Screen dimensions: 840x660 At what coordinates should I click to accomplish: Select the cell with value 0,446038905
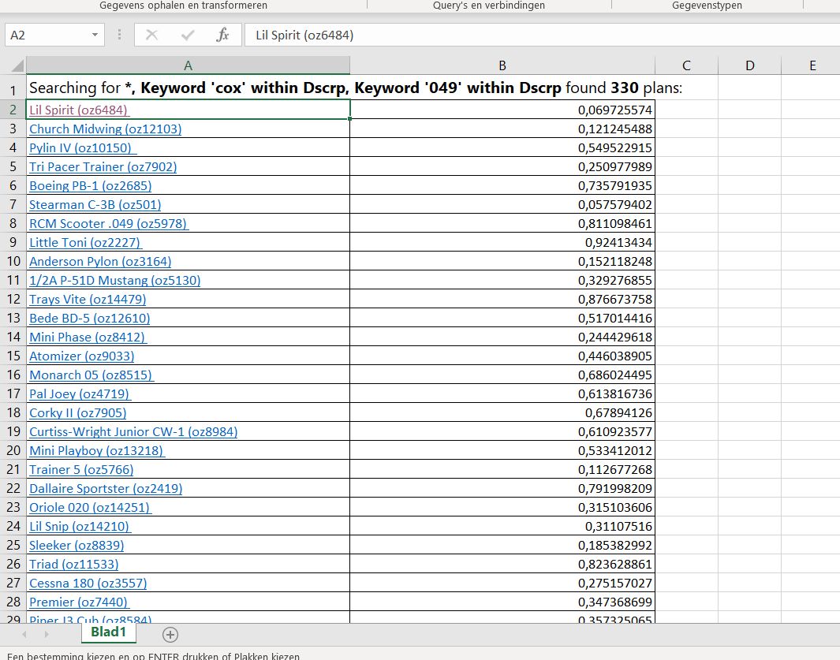tap(502, 356)
